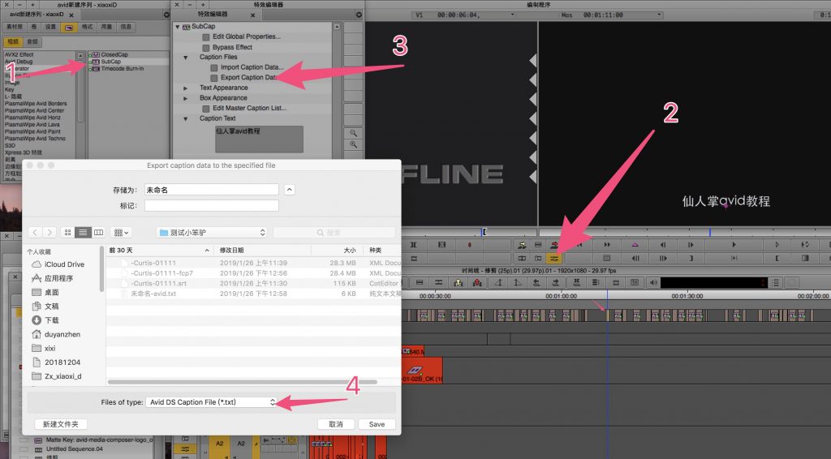Open the 设置 tab in project window
Image resolution: width=831 pixels, height=459 pixels.
(x=50, y=27)
